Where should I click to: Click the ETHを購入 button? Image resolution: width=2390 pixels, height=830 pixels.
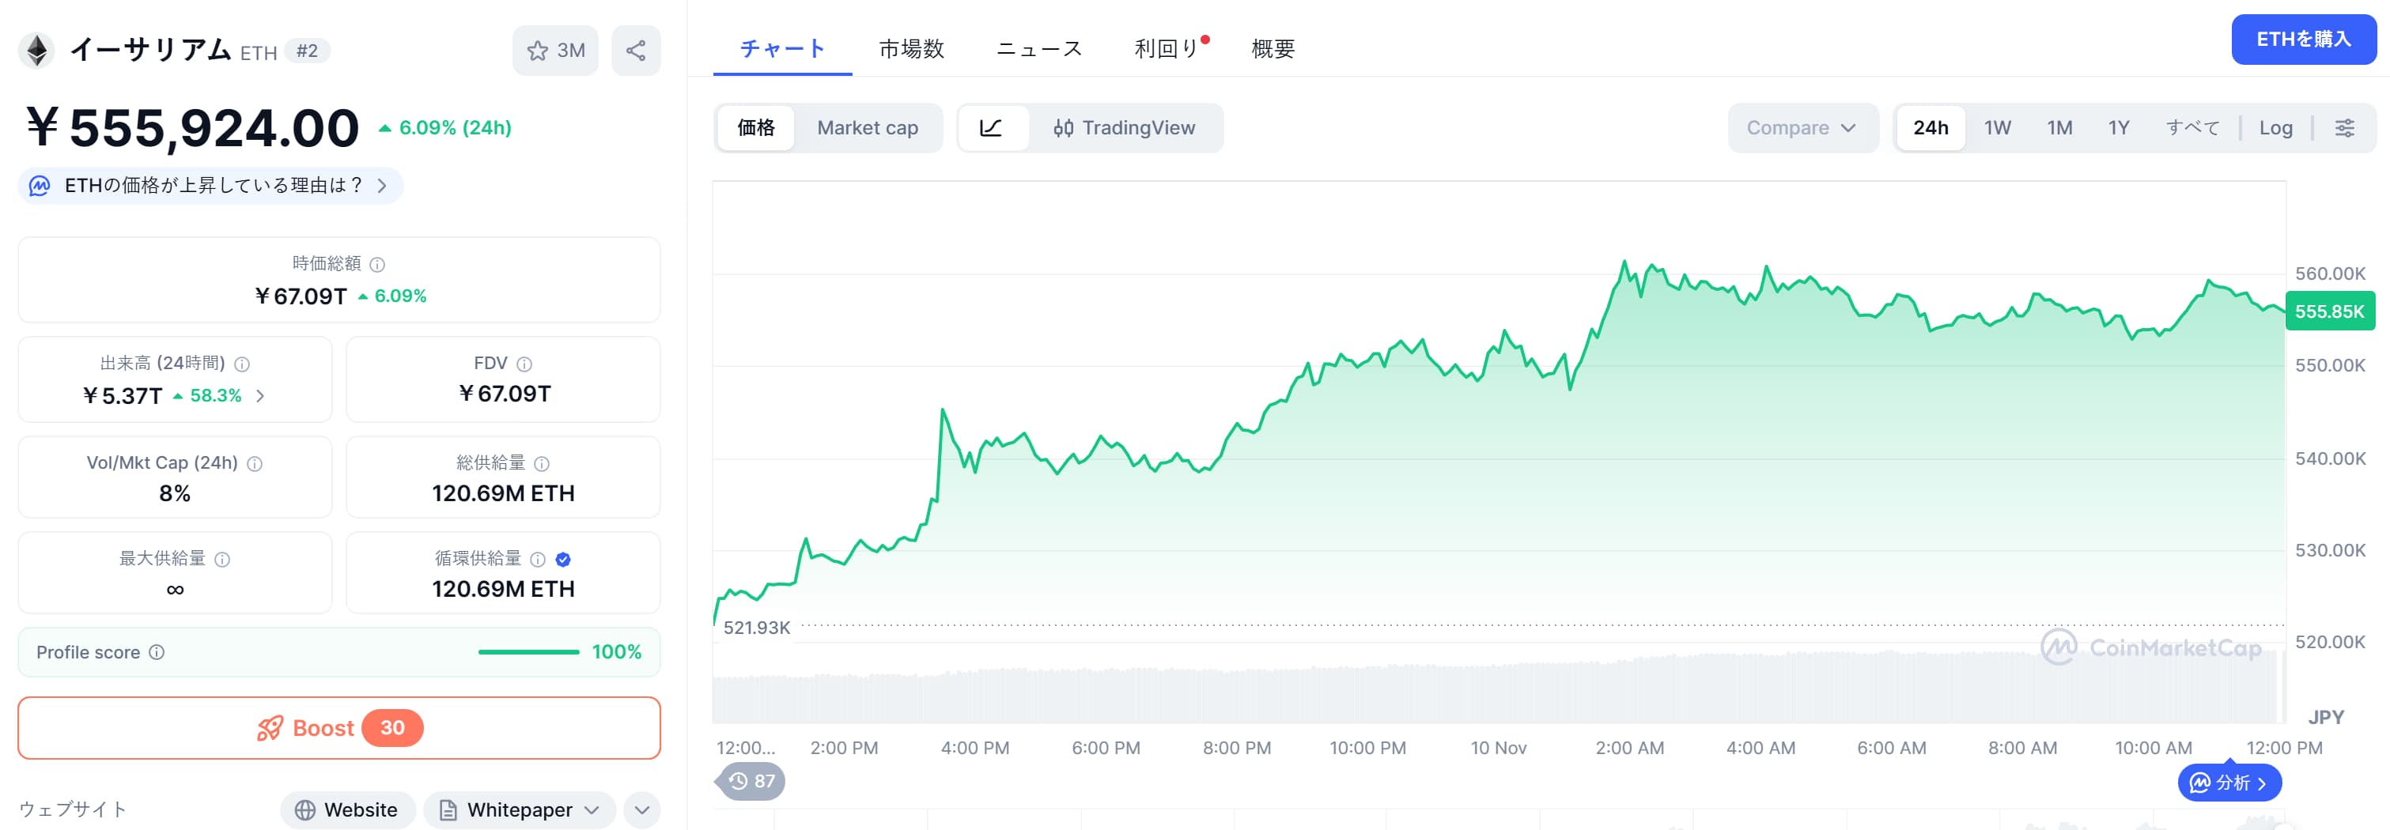point(2303,40)
